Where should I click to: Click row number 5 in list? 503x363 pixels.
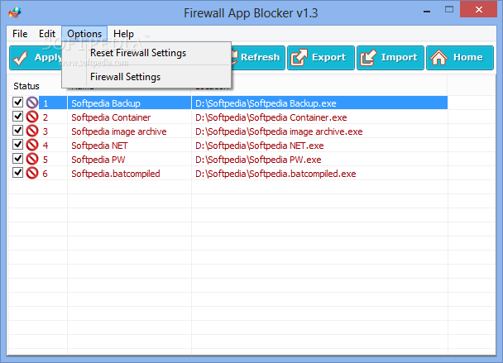pos(46,160)
